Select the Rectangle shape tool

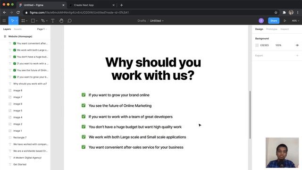(33, 21)
